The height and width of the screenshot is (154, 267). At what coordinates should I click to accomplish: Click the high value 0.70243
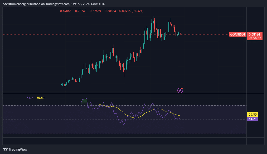(81, 11)
